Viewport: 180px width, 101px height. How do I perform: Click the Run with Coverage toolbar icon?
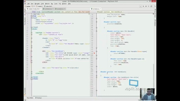[x=149, y=6]
